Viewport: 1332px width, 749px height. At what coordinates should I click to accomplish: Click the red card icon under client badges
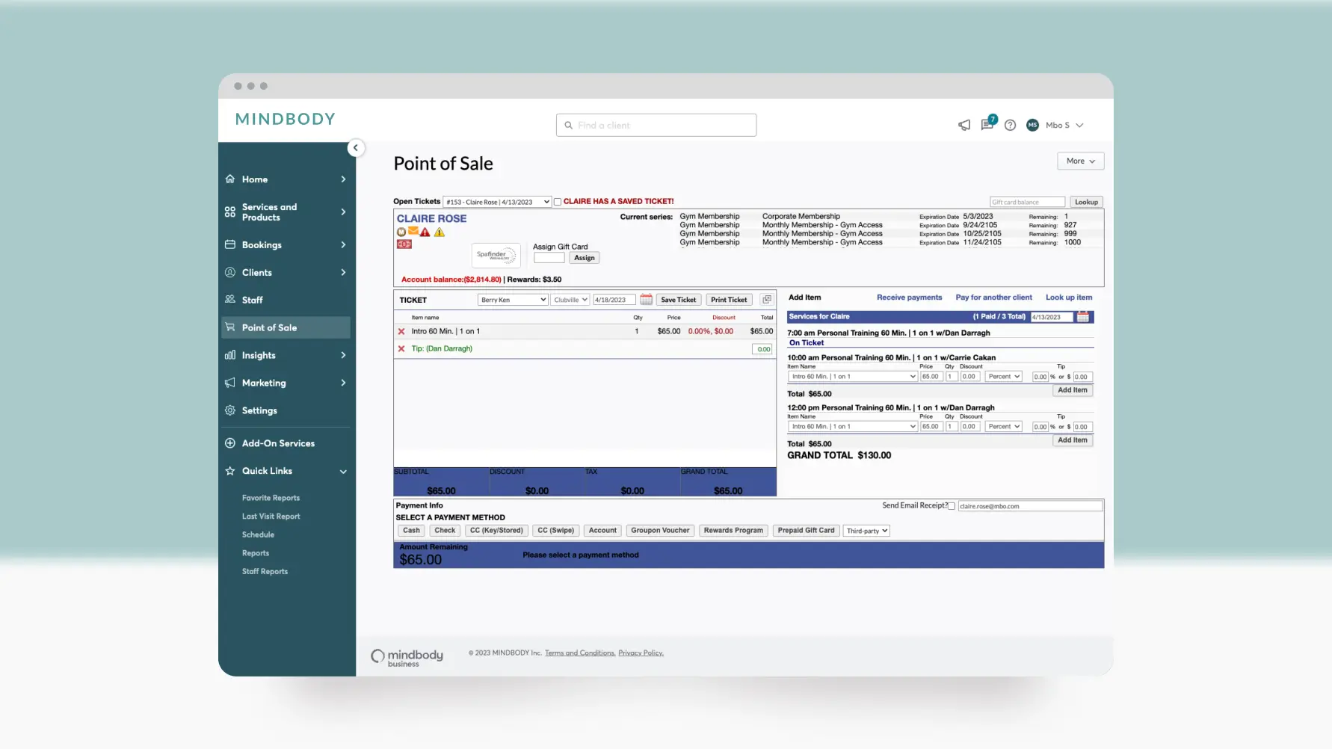coord(404,244)
